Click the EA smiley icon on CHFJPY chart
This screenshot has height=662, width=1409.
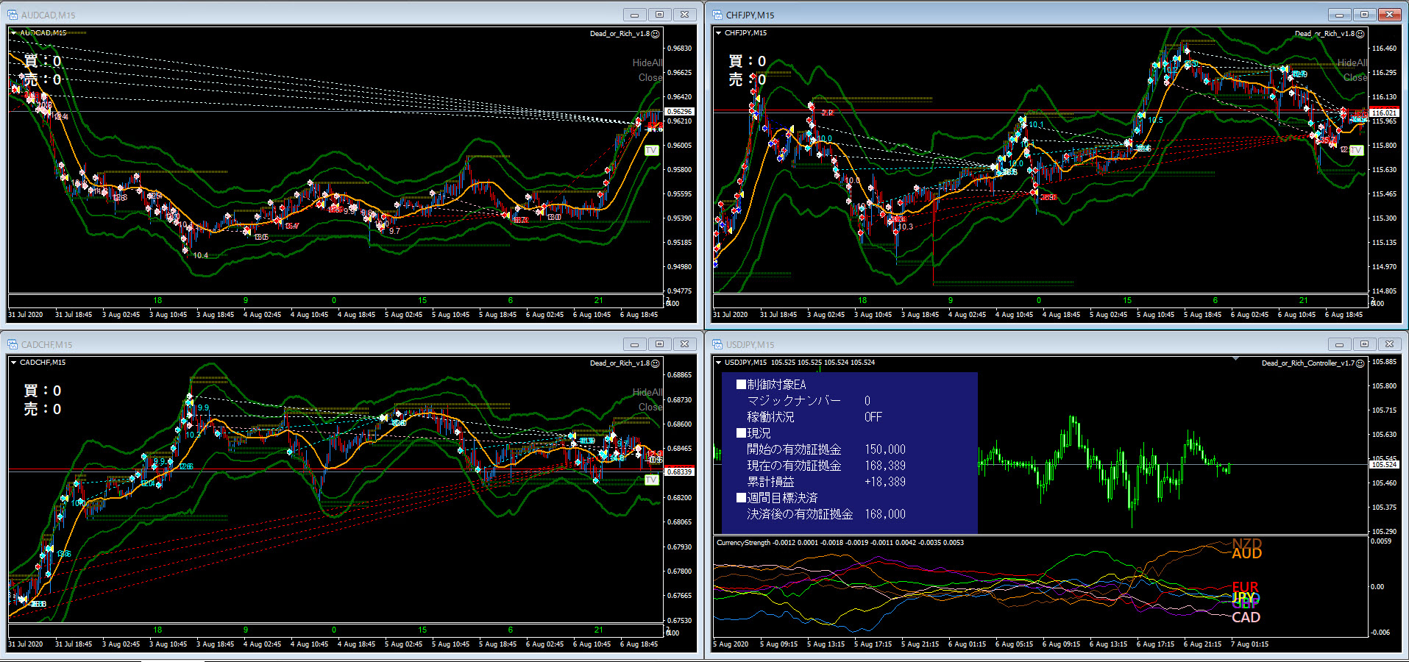tap(1360, 34)
